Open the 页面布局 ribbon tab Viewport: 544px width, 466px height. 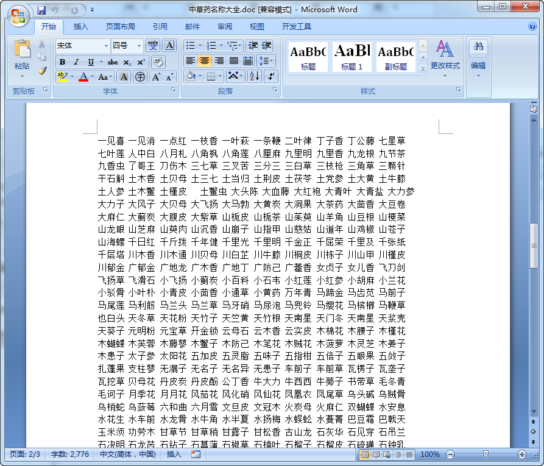(121, 26)
